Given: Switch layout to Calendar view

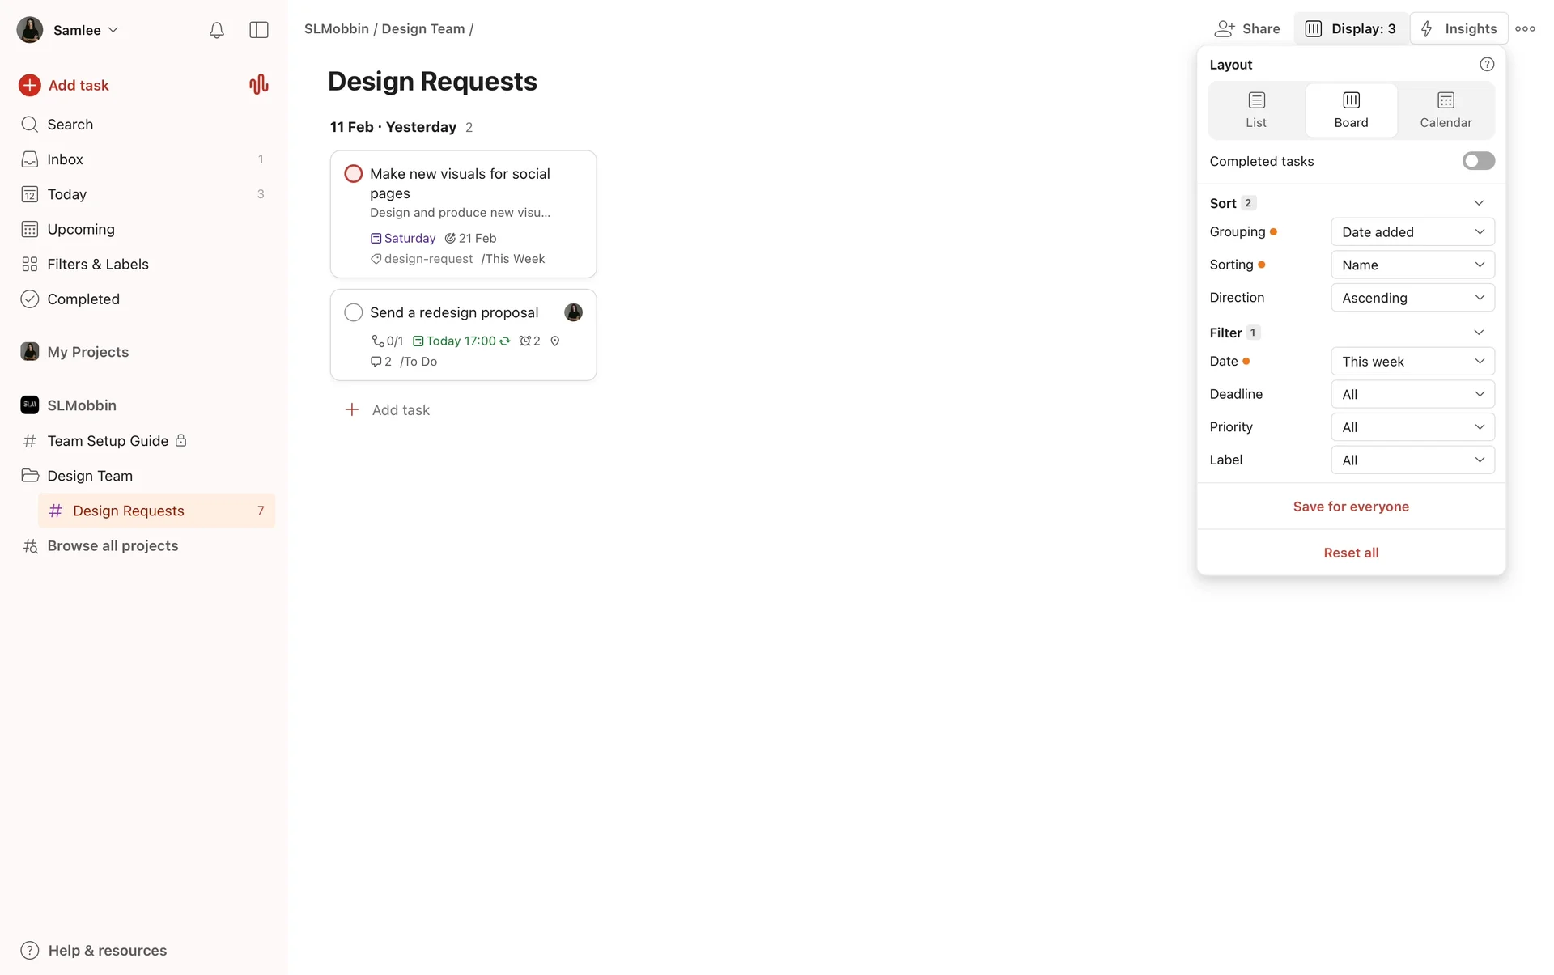Looking at the screenshot, I should tap(1446, 110).
